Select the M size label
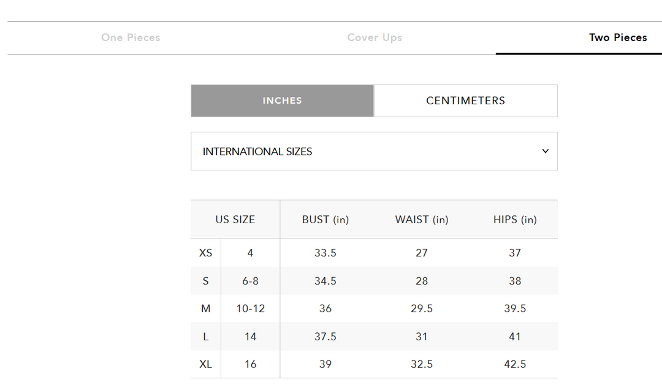The image size is (662, 390). 205,309
